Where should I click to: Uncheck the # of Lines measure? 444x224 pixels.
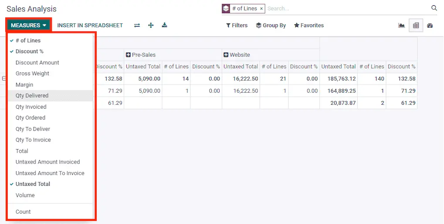[x=28, y=40]
